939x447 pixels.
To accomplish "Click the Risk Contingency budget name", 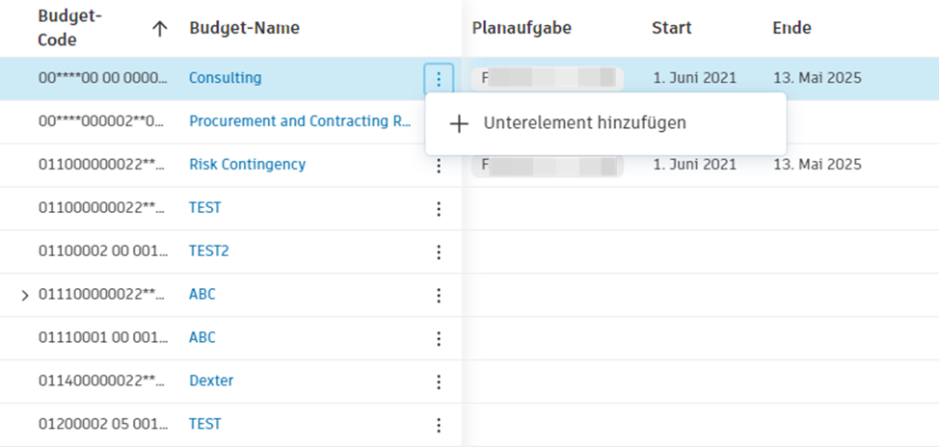I will click(247, 165).
